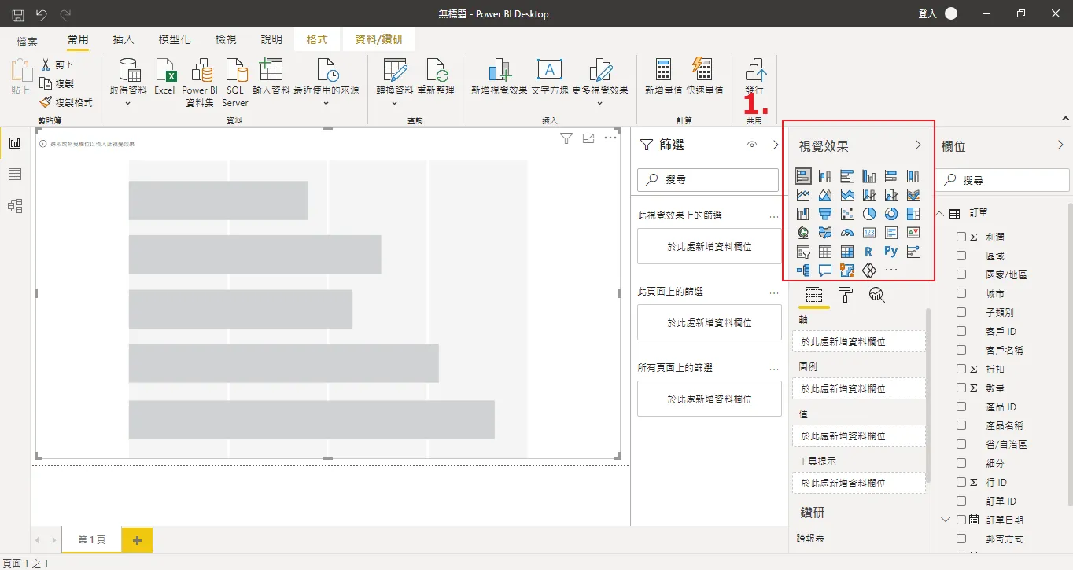Add a new page with the plus button

tap(137, 540)
